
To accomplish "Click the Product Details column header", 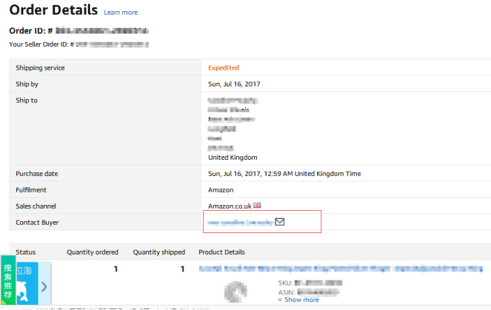I will click(x=221, y=252).
